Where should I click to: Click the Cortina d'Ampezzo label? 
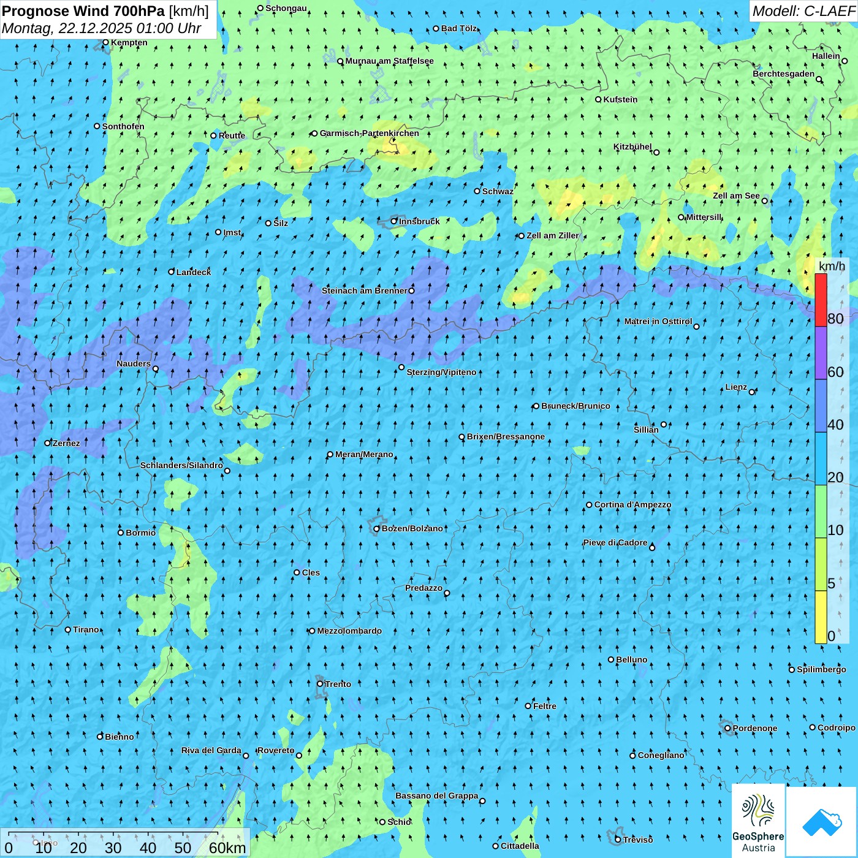pyautogui.click(x=632, y=505)
